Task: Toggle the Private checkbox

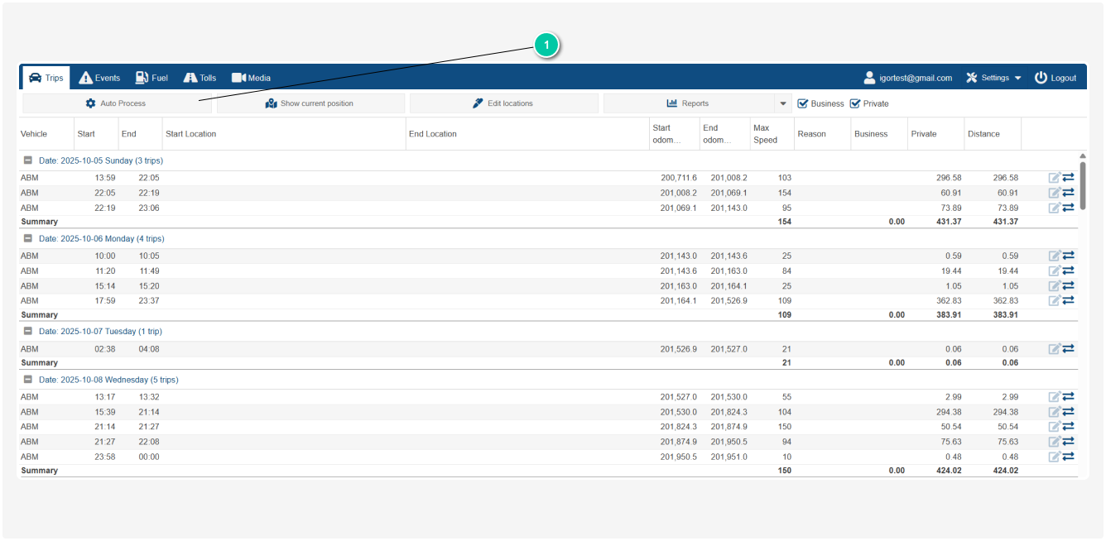Action: [x=855, y=103]
